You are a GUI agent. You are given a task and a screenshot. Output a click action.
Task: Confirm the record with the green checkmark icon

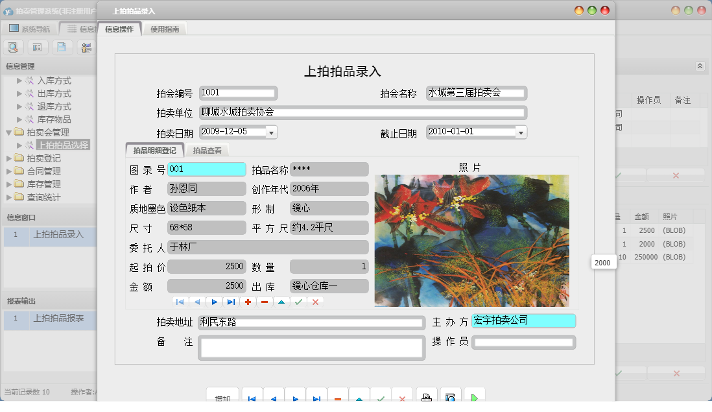tap(298, 302)
